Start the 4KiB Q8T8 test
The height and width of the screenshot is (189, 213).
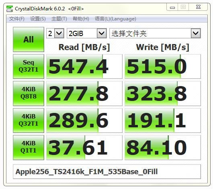[x=29, y=93]
